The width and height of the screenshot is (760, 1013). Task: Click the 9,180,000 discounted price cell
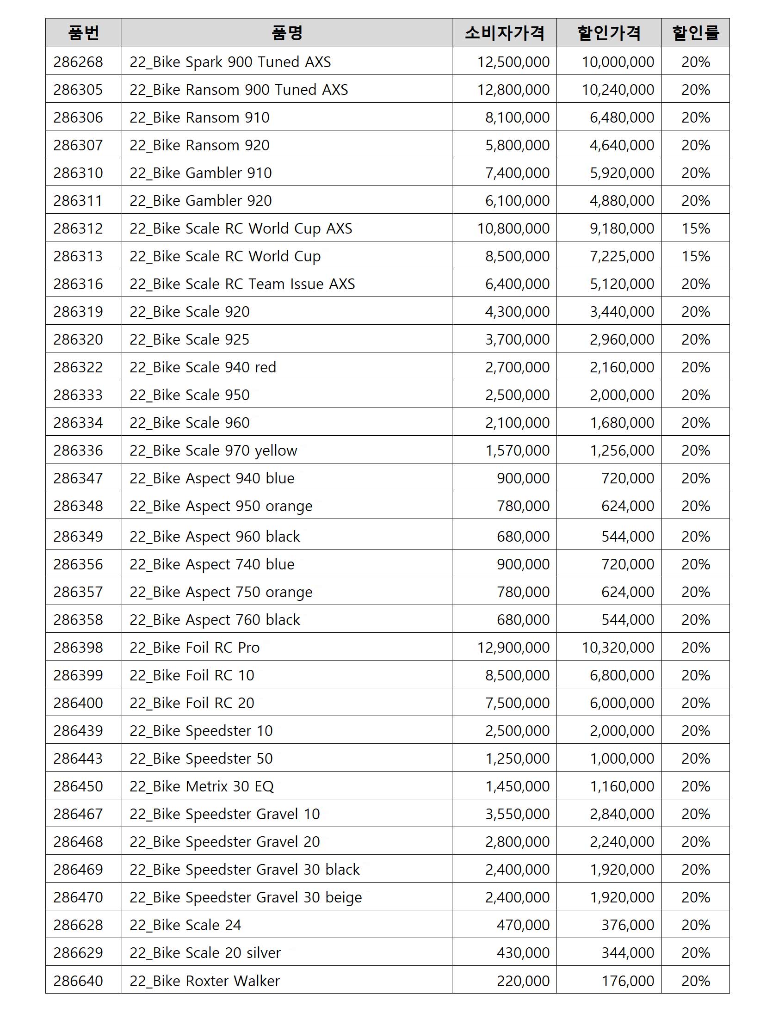621,229
